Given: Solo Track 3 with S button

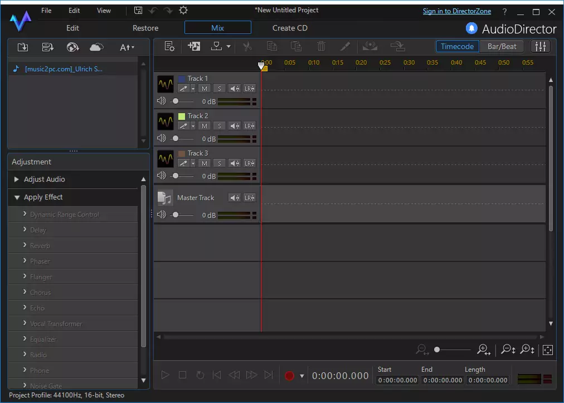Looking at the screenshot, I should [x=220, y=163].
